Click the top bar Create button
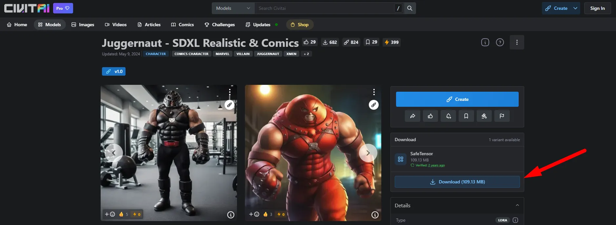The image size is (616, 225). 556,8
